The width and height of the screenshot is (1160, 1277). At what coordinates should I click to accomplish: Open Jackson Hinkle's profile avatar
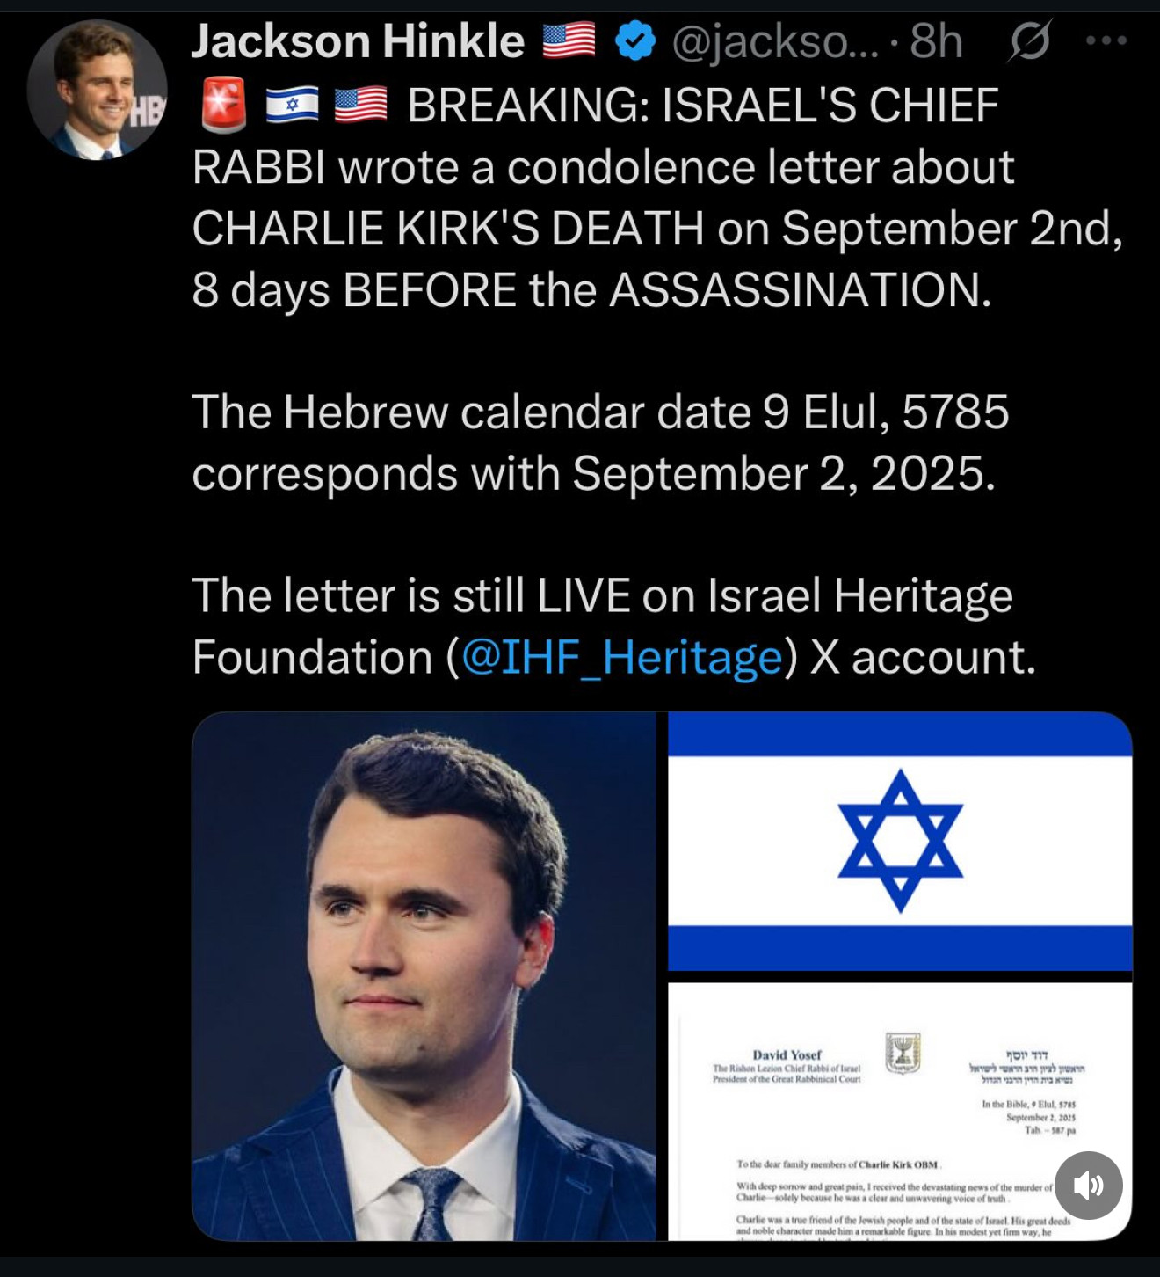click(97, 90)
